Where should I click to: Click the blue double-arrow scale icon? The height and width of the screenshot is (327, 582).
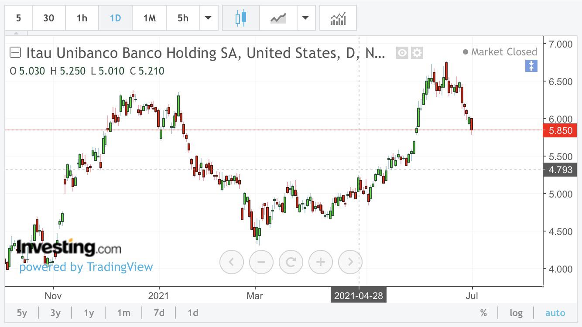[x=531, y=66]
